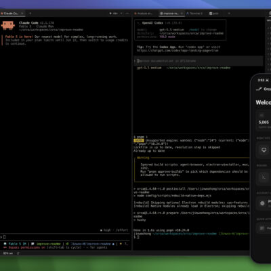Click the globe account icon in phone app
271x271 pixels.
click(262, 203)
